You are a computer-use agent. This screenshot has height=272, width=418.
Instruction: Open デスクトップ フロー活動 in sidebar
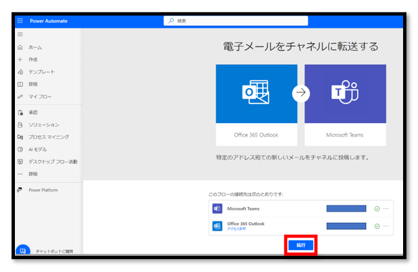pyautogui.click(x=53, y=162)
